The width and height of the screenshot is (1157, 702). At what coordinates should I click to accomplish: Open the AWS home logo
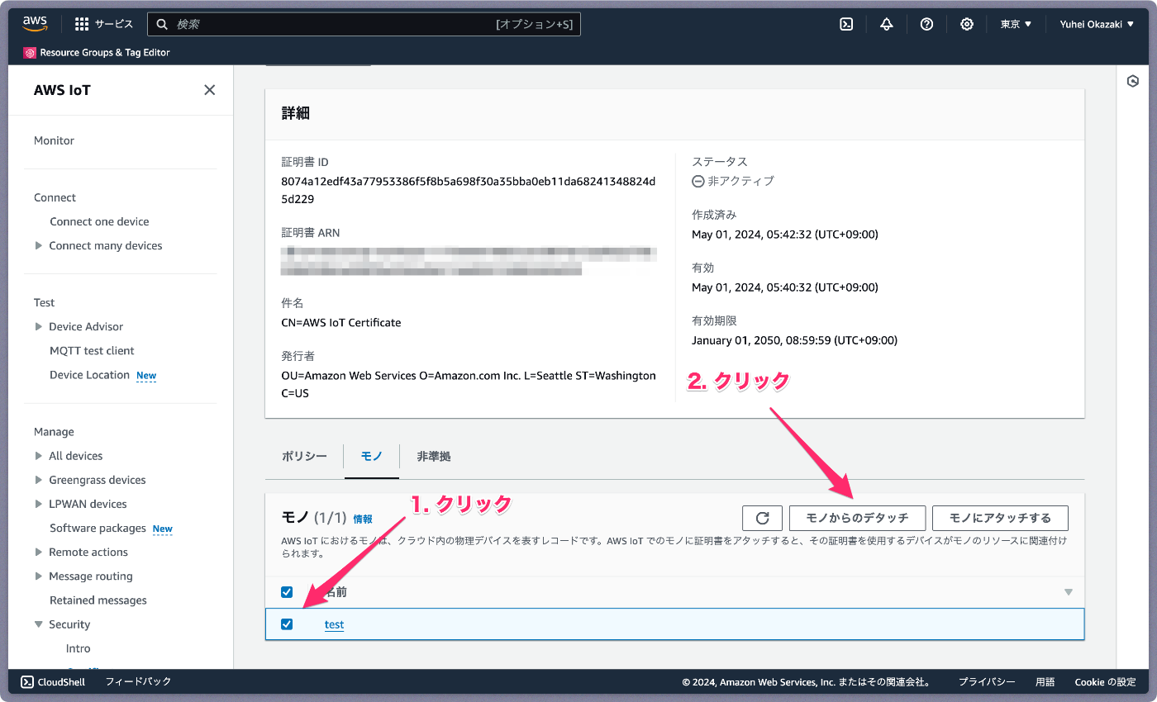coord(36,24)
